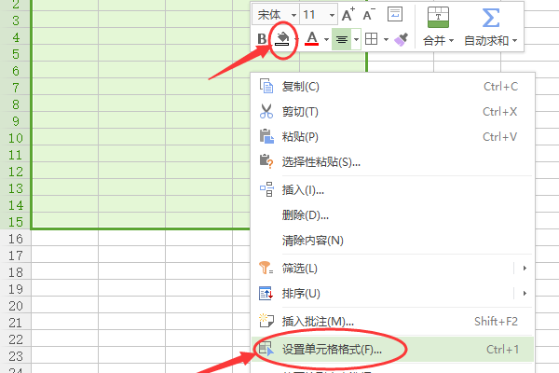Select row 12 header
Screen dimensions: 559x373
click(16, 172)
